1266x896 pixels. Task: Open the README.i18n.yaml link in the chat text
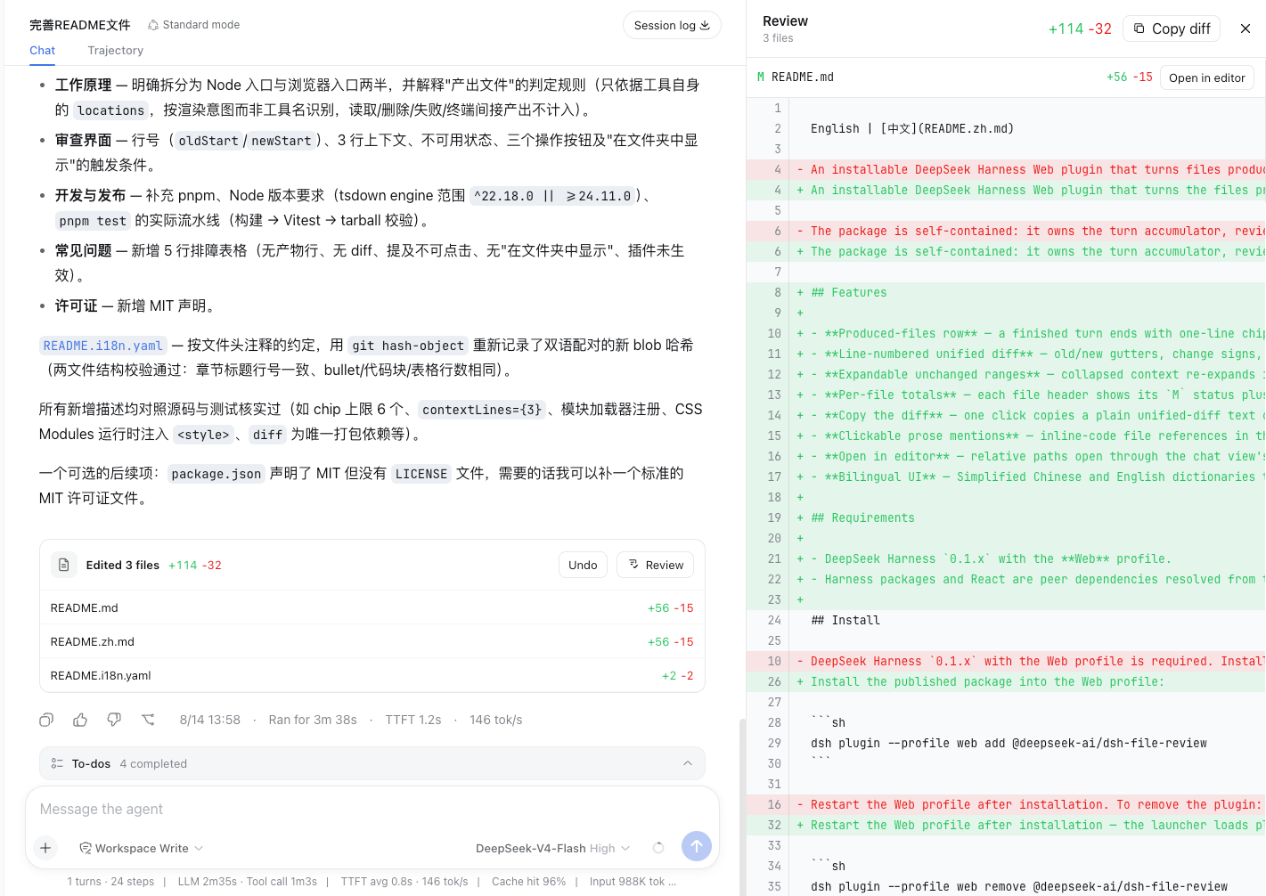(103, 346)
